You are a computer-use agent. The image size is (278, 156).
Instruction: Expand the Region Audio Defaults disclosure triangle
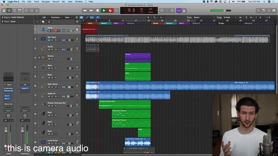pyautogui.click(x=3, y=17)
